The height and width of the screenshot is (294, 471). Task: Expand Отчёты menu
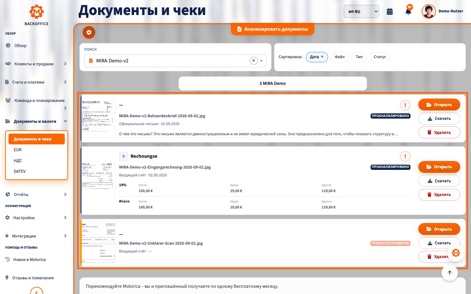coord(36,195)
